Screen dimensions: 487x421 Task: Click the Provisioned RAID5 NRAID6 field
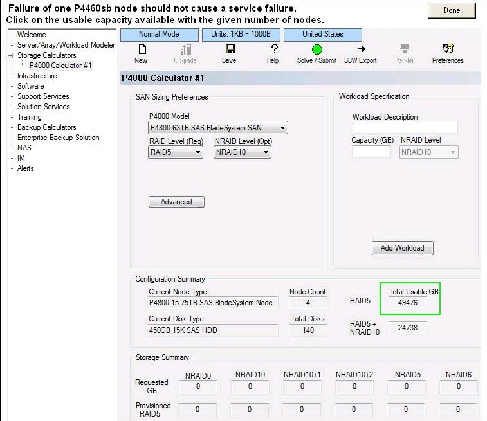pos(458,409)
